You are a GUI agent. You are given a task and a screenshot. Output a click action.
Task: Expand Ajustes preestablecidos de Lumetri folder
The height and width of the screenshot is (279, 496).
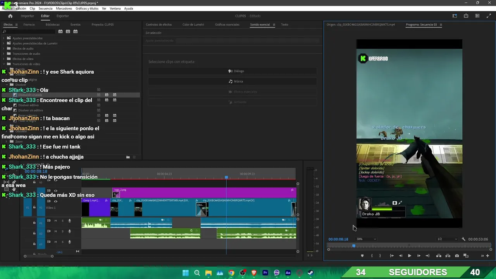pyautogui.click(x=4, y=43)
